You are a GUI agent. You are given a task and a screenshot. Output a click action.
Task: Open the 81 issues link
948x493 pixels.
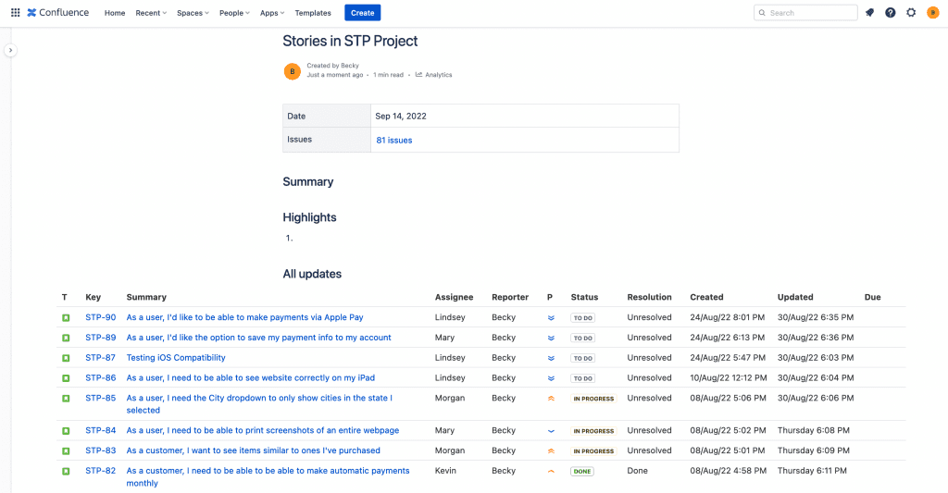(394, 141)
